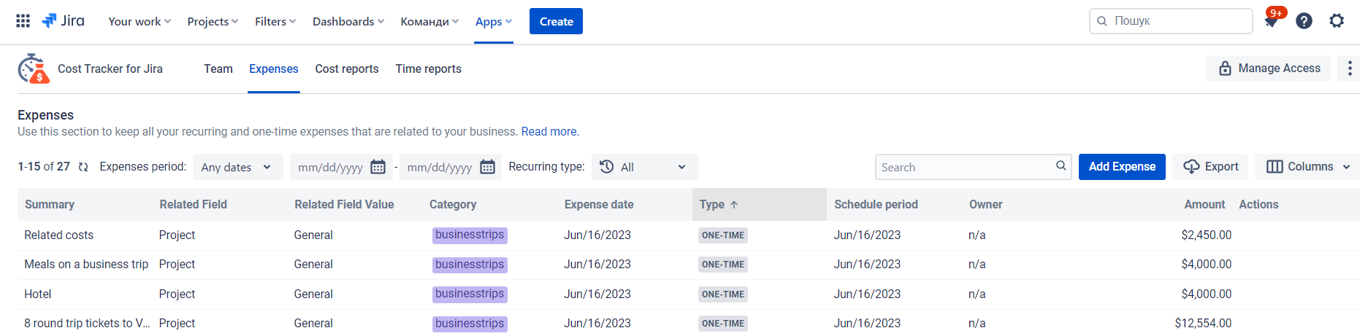Open the calendar picker for end date
This screenshot has width=1360, height=336.
tap(487, 167)
